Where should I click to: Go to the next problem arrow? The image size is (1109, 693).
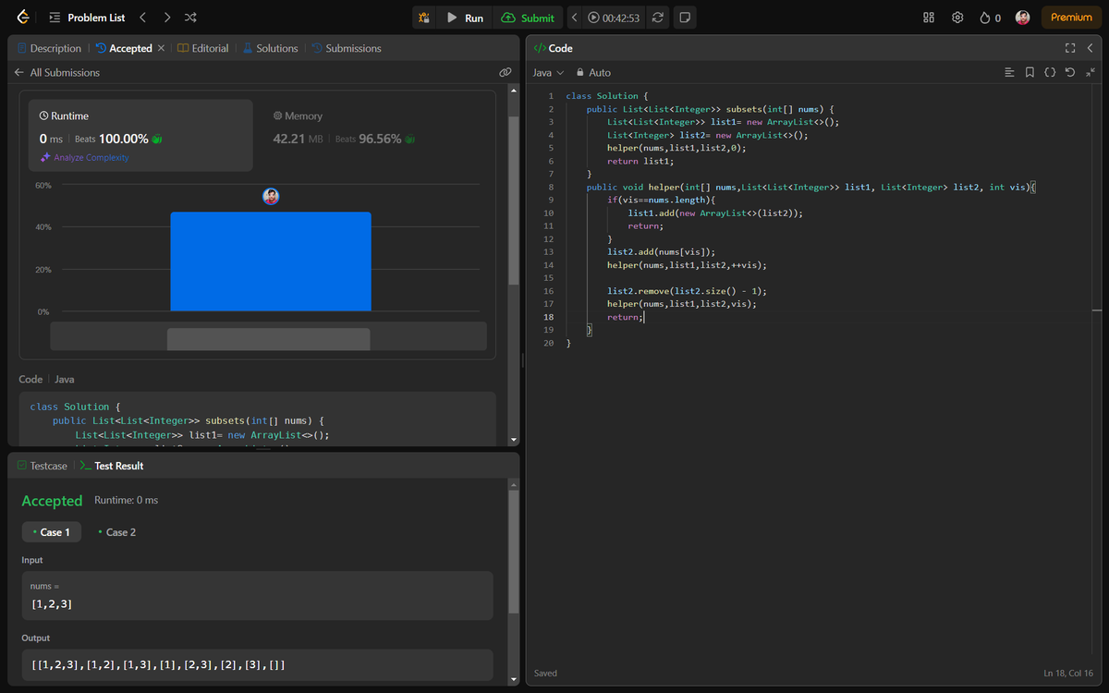click(166, 18)
